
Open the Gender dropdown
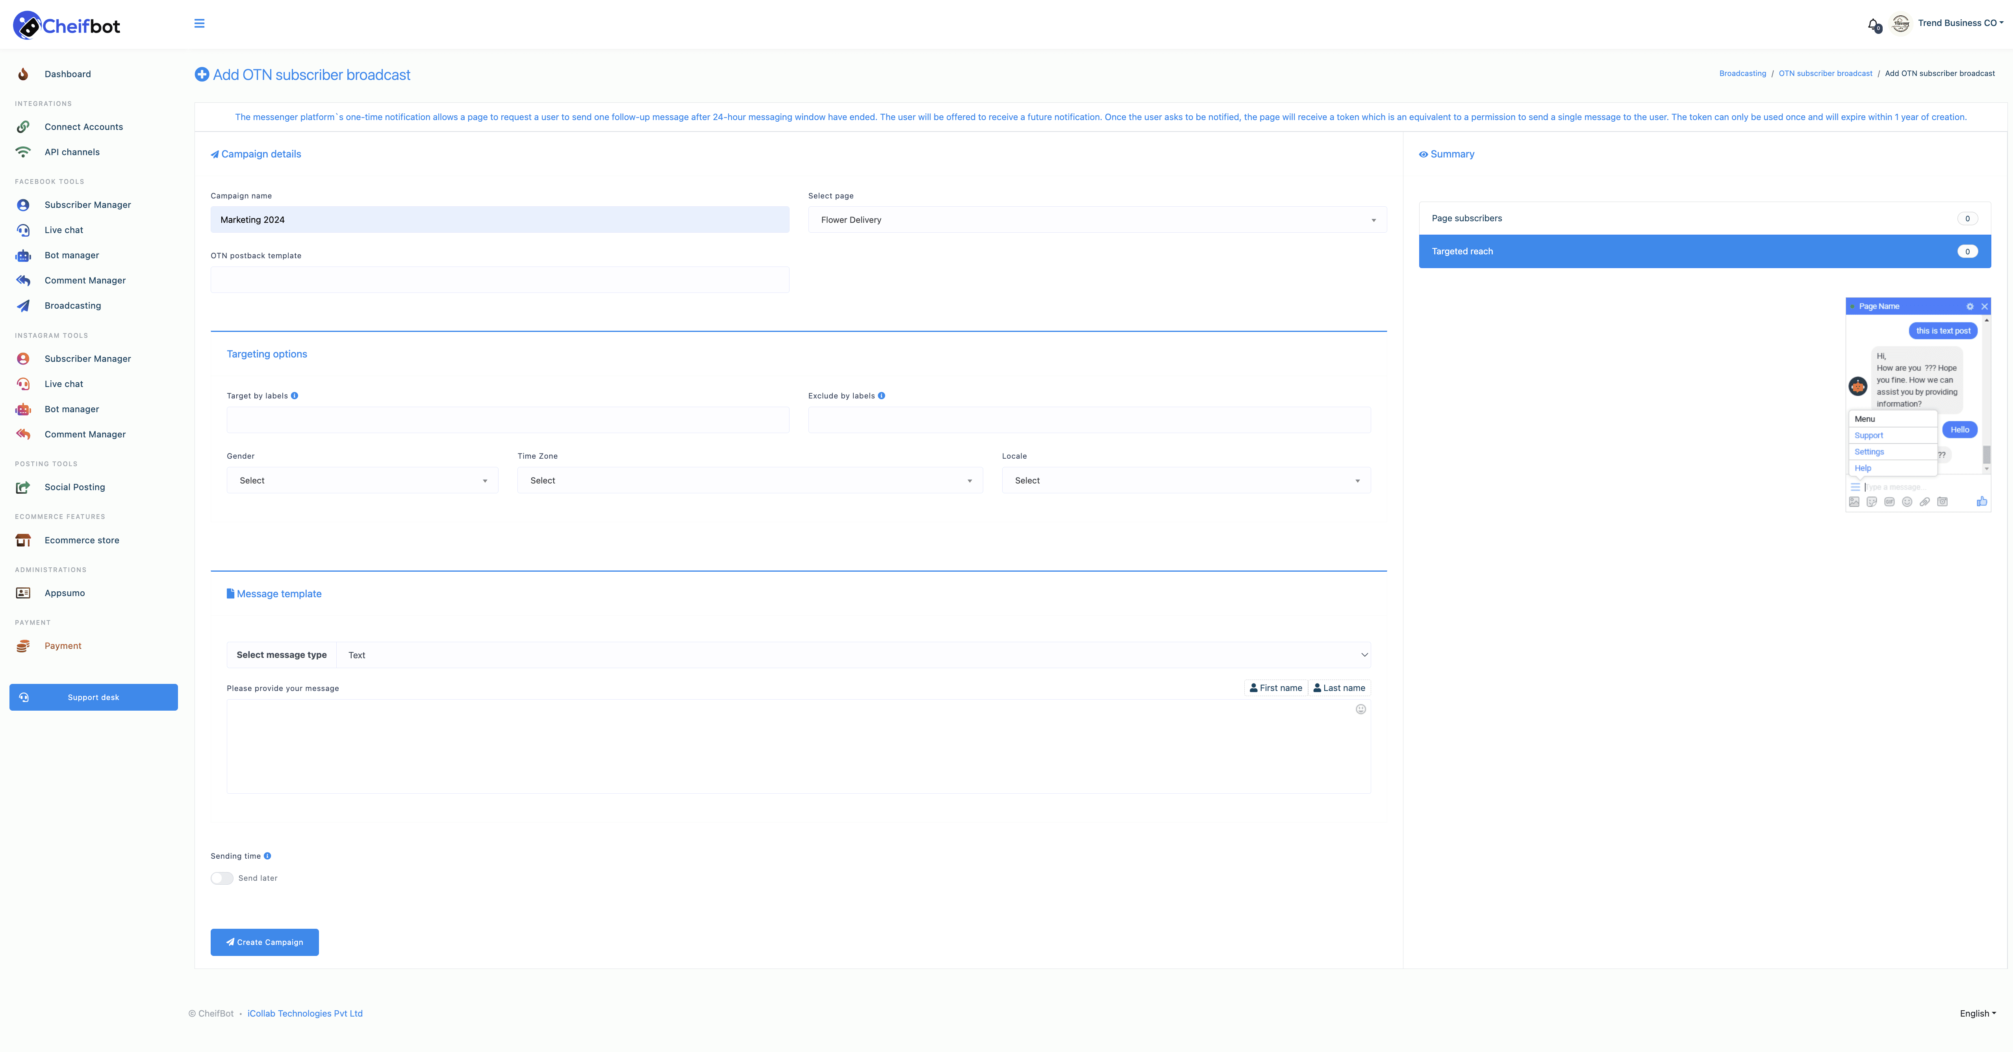pyautogui.click(x=363, y=481)
